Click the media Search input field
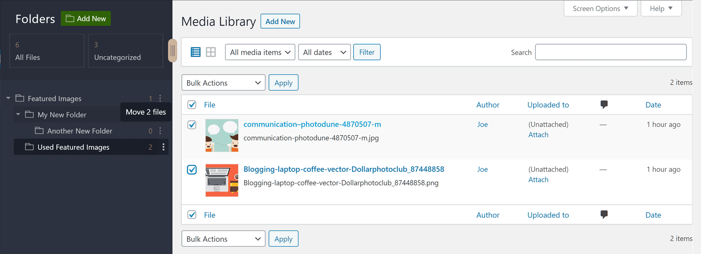 pyautogui.click(x=610, y=52)
